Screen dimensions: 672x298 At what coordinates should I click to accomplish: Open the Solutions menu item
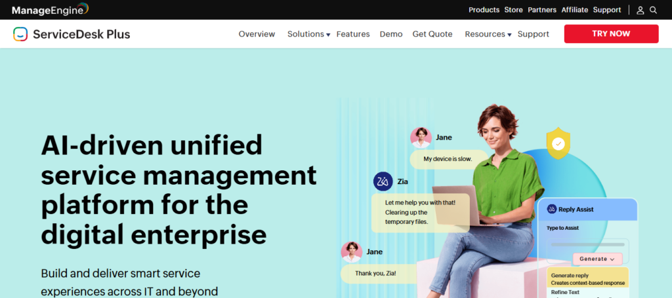306,34
